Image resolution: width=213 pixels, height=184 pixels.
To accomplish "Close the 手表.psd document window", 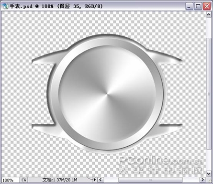I will click(207, 6).
